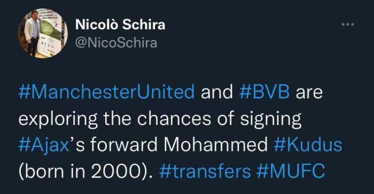Open the #ManchesterUnited hashtag
This screenshot has width=374, height=194.
(107, 92)
